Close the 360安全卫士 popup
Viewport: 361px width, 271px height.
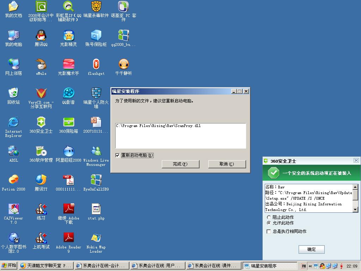[356, 161]
